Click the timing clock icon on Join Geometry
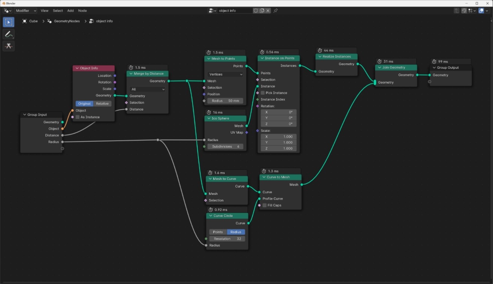The height and width of the screenshot is (284, 493). pos(380,61)
